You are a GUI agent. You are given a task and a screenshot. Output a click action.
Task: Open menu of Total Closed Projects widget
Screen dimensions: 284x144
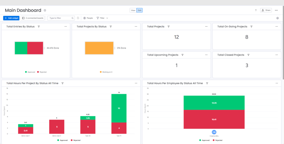pyautogui.click(x=277, y=55)
